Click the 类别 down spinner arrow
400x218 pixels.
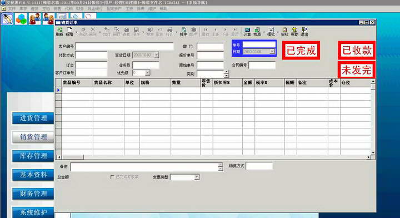(x=227, y=76)
